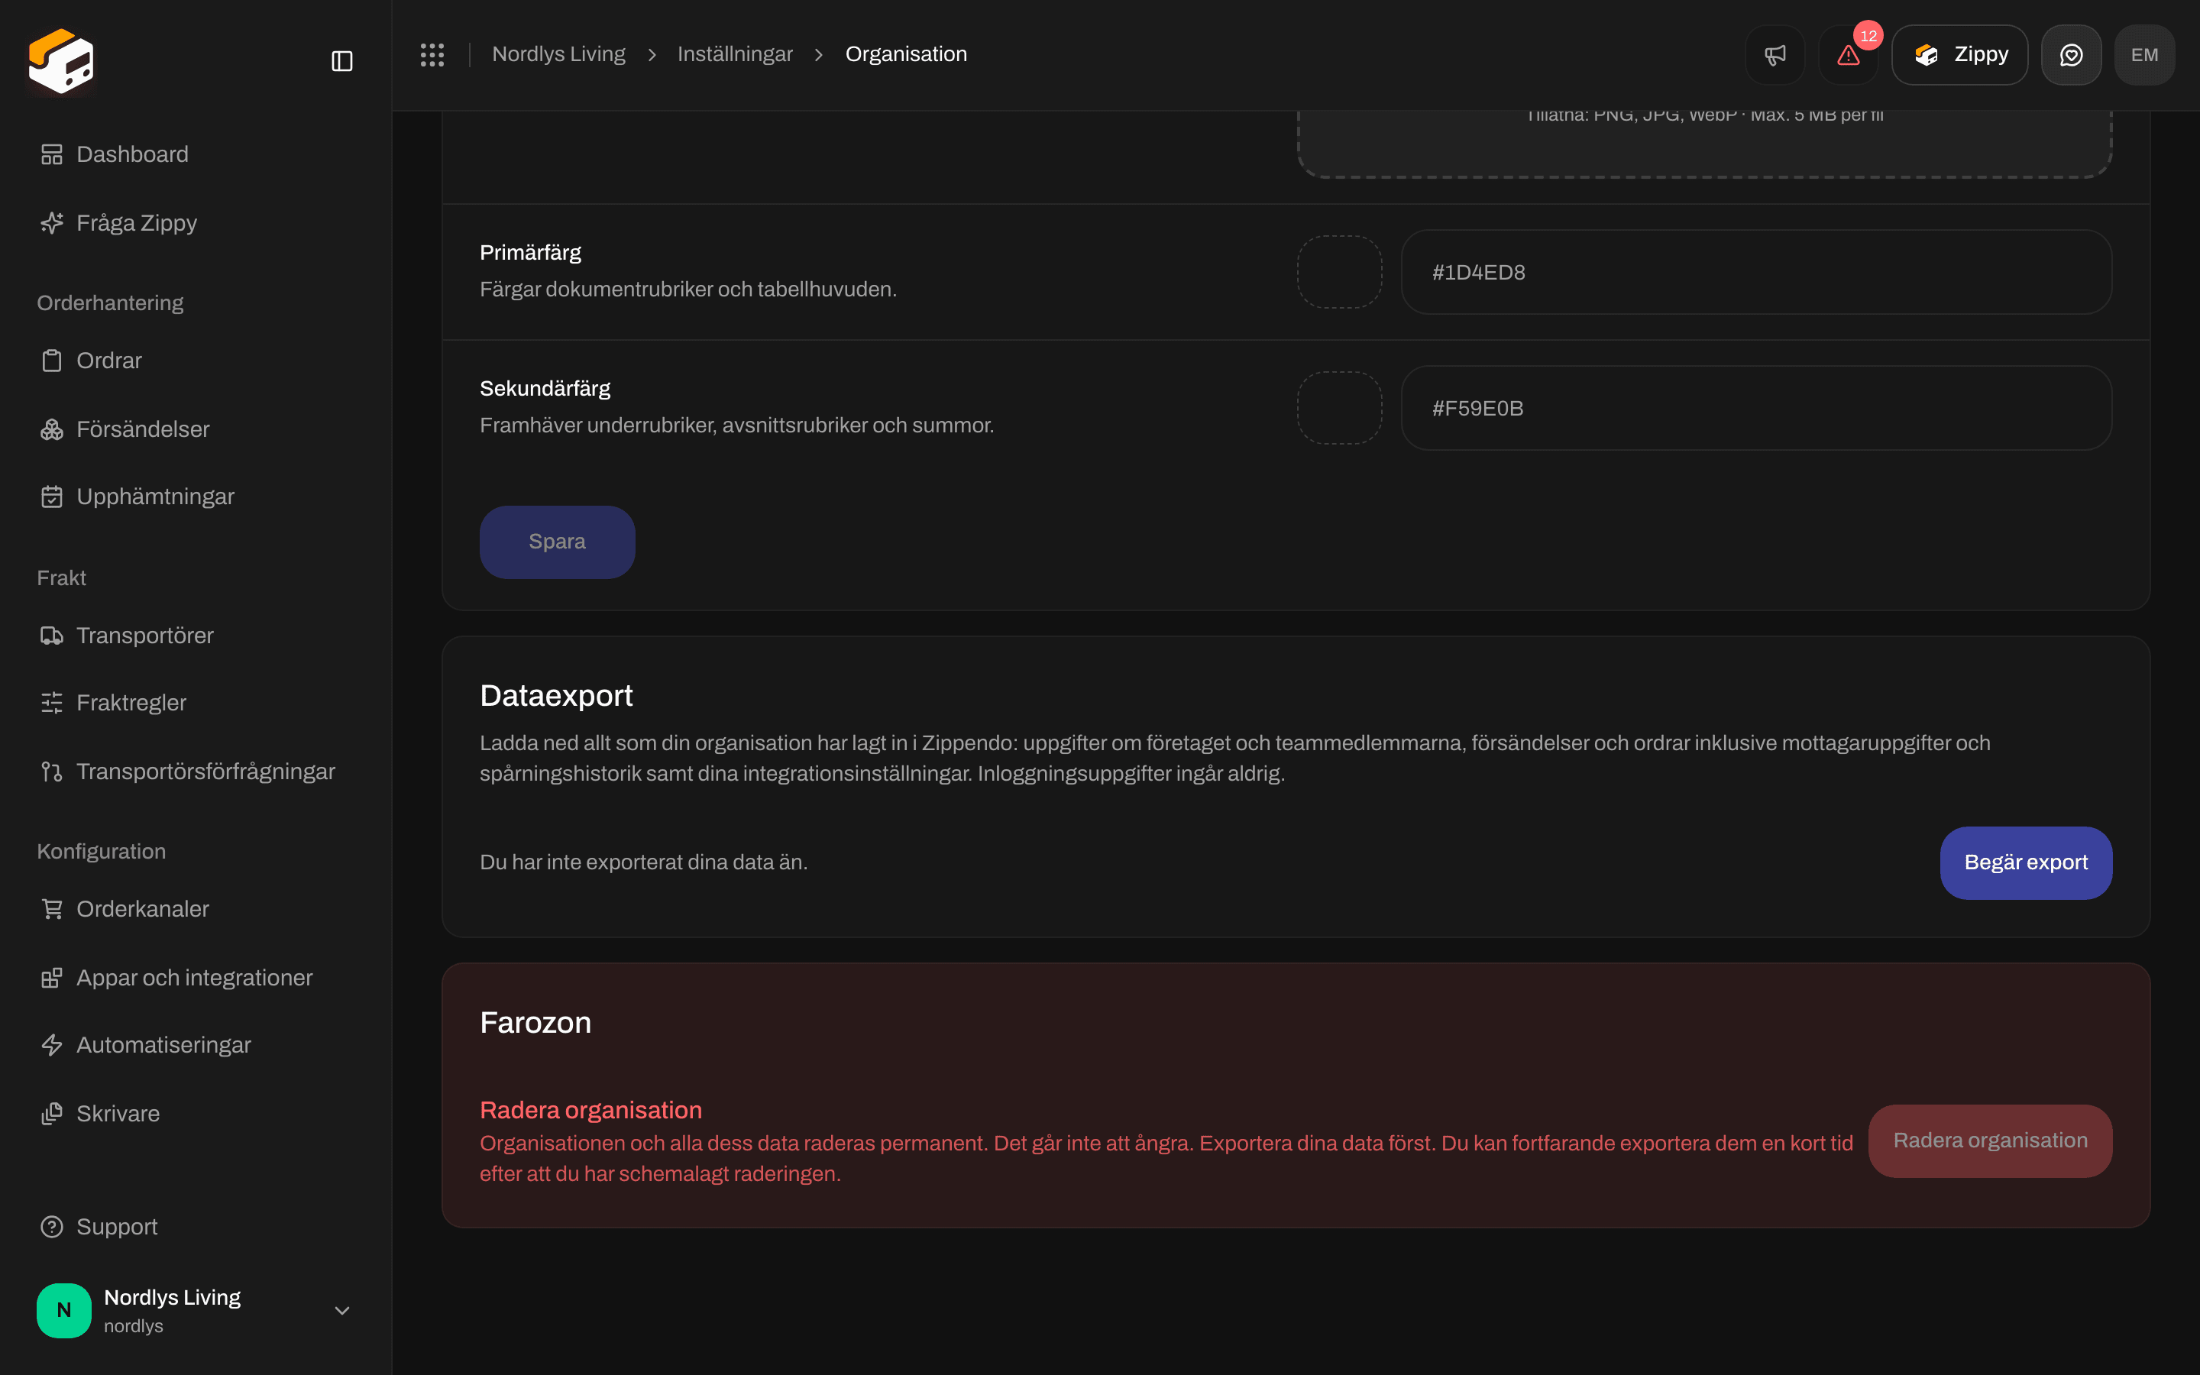The image size is (2200, 1375).
Task: Open the Sekundärfärg color swatch
Action: click(x=1339, y=409)
